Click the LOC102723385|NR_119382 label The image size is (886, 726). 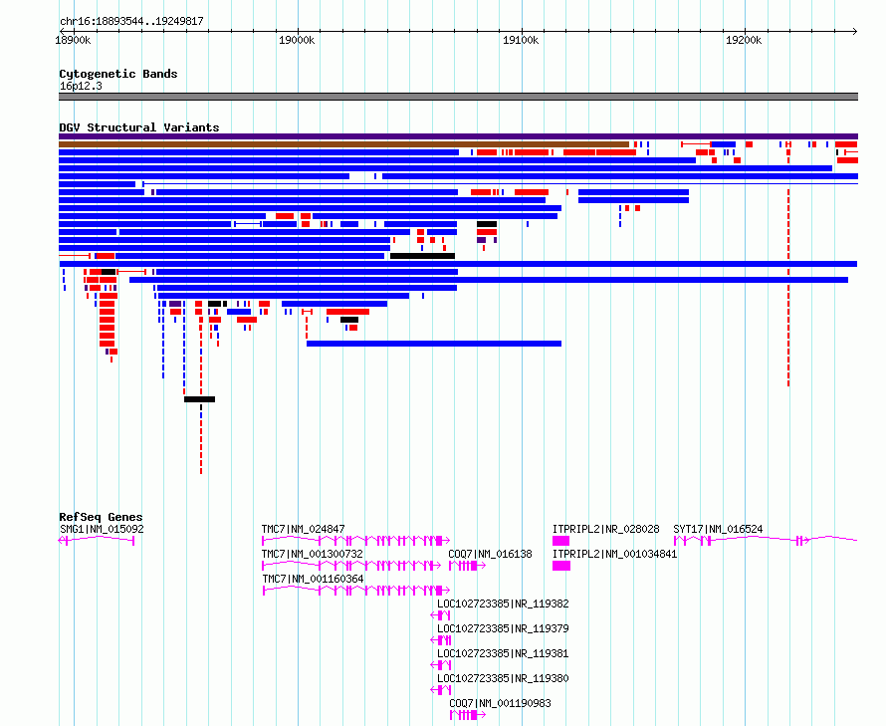point(503,604)
